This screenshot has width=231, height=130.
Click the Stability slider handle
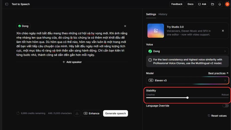point(187,98)
